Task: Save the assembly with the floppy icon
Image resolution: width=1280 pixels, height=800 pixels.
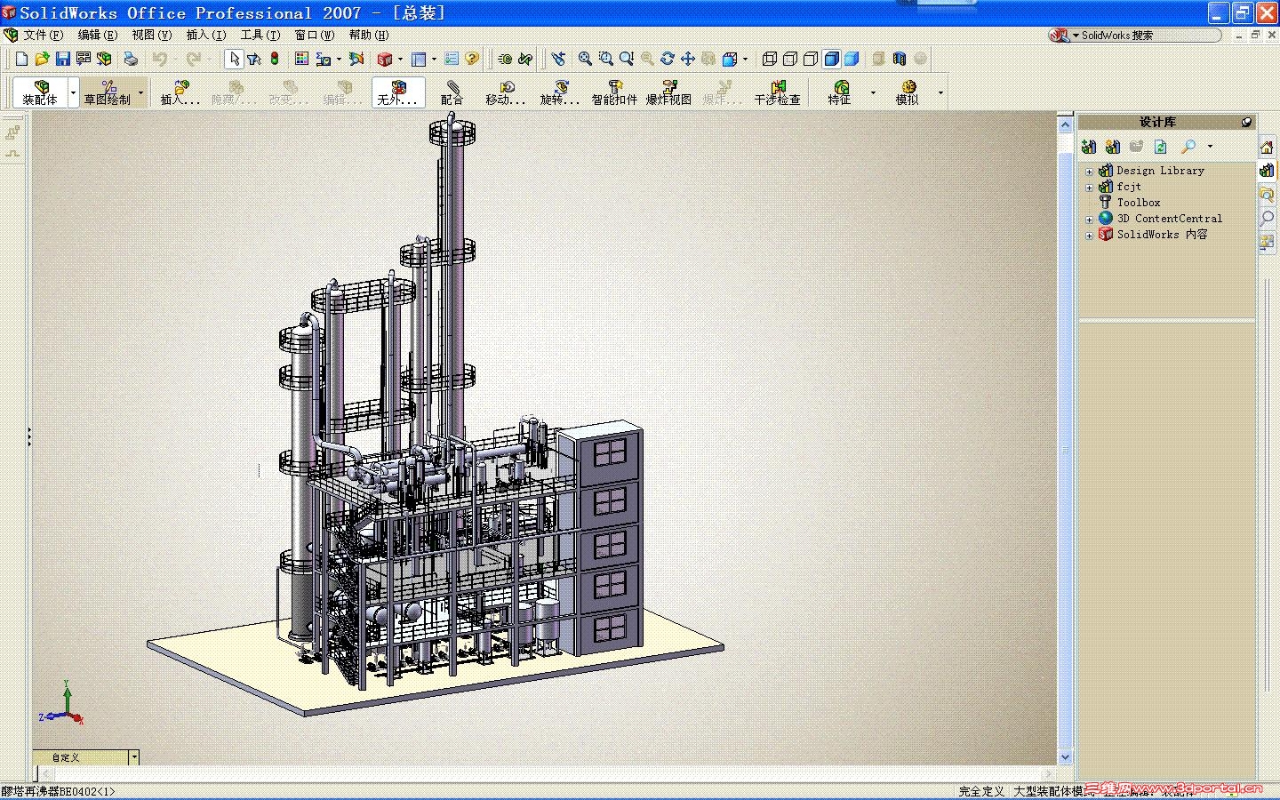Action: [62, 59]
